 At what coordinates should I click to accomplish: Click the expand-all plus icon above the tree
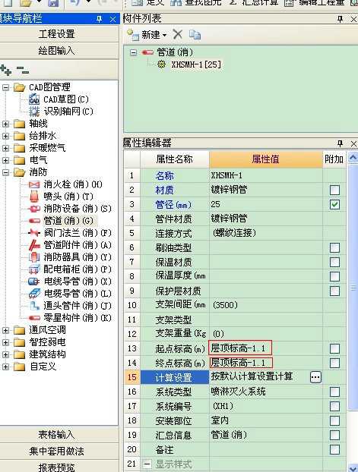tap(6, 70)
